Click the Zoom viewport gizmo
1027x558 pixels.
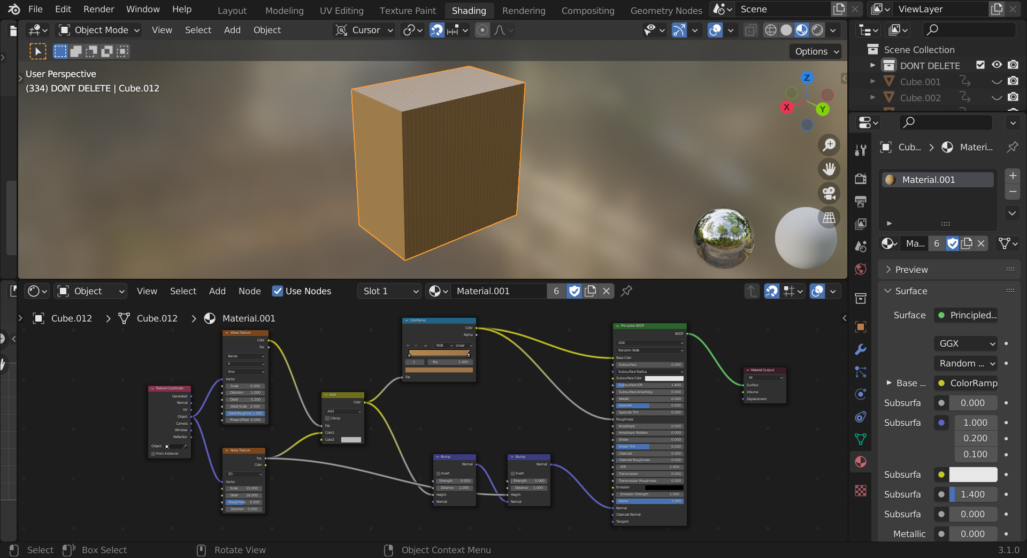click(x=829, y=145)
